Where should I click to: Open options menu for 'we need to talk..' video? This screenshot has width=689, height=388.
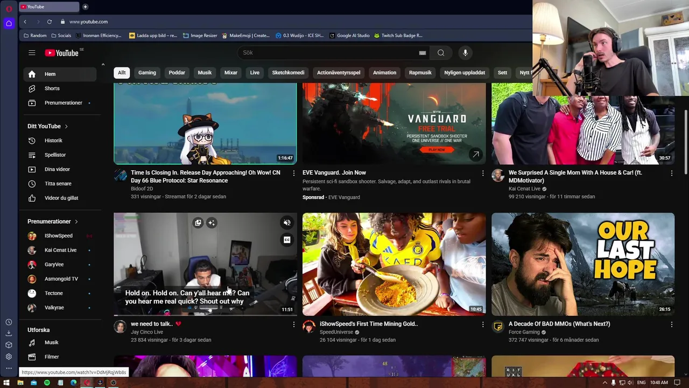[293, 324]
